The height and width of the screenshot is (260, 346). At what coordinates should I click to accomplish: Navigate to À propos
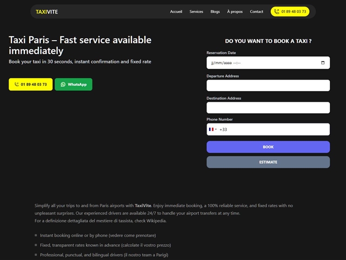click(x=235, y=11)
